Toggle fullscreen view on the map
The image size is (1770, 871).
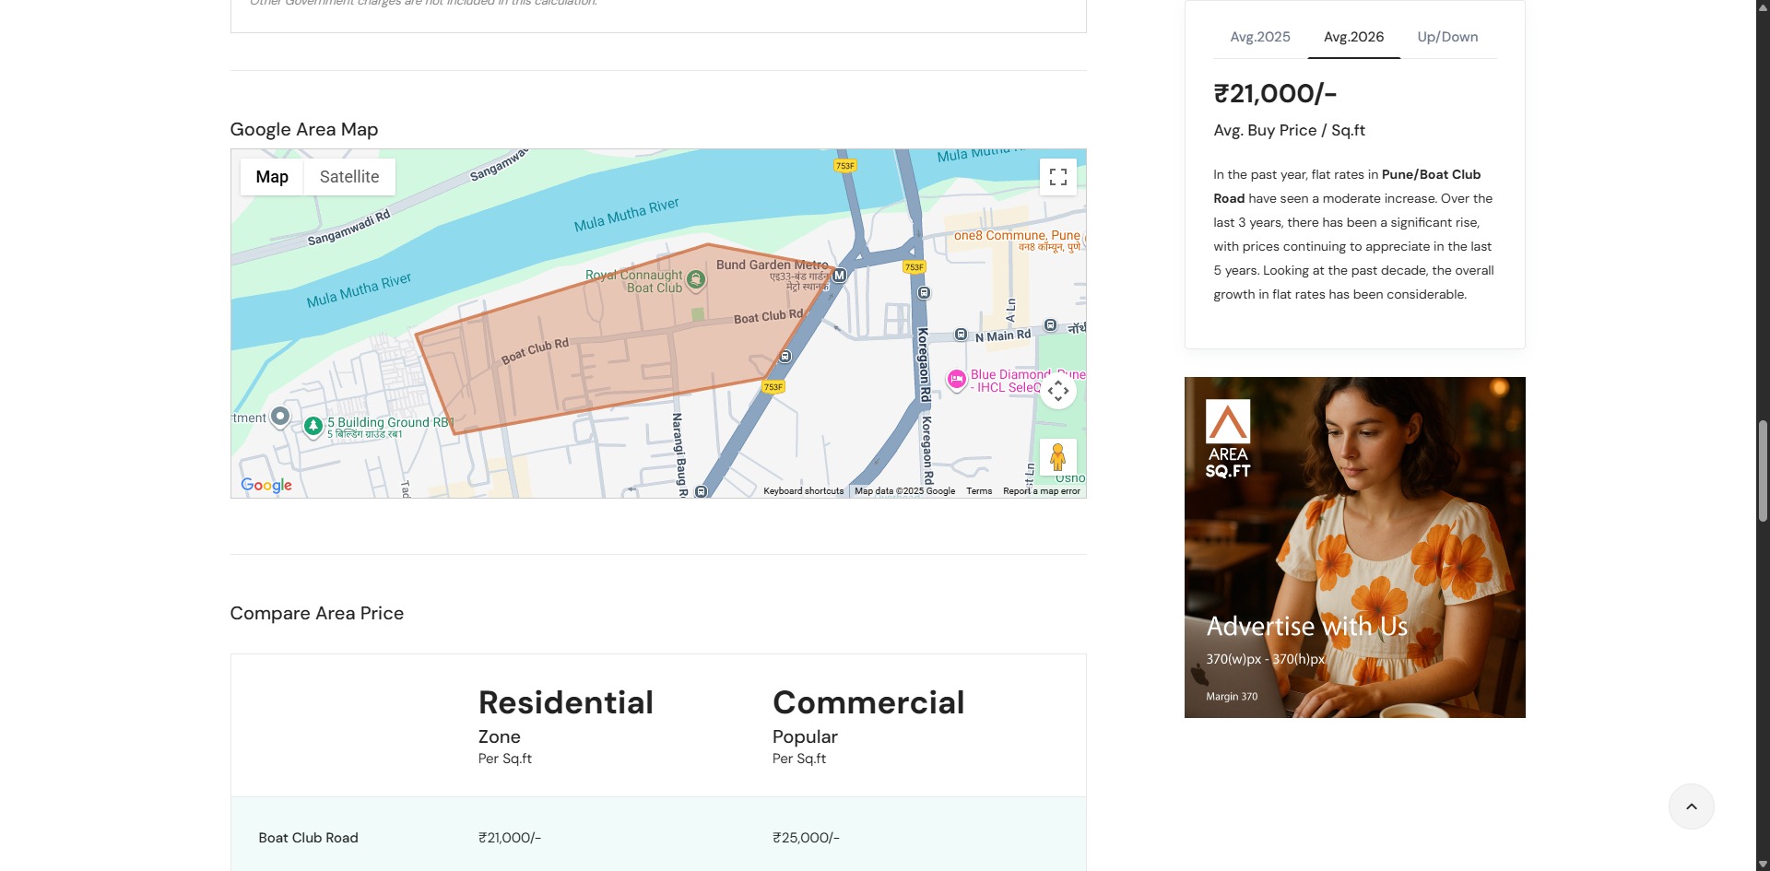tap(1057, 177)
